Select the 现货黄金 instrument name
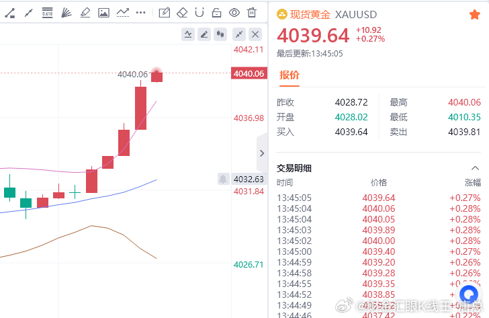489x318 pixels. 310,14
